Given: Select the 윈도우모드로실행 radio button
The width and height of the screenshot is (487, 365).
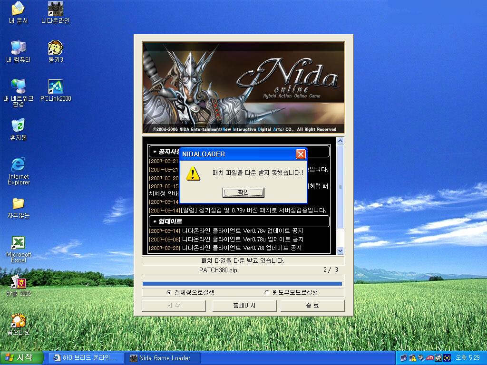Looking at the screenshot, I should (267, 292).
